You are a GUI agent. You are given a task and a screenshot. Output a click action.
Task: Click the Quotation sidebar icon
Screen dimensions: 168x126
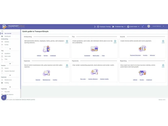pyautogui.click(x=2, y=53)
